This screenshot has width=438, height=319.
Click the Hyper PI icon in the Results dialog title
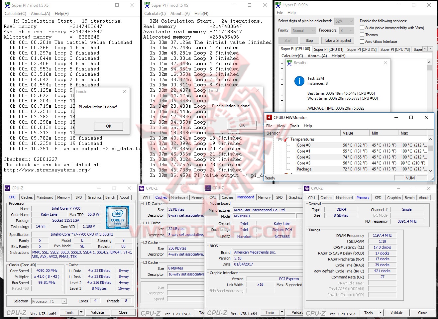289,62
